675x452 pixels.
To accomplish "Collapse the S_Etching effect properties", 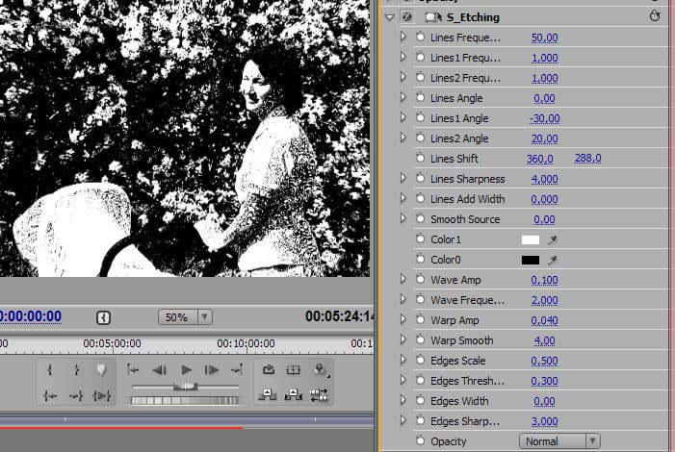I will 390,17.
